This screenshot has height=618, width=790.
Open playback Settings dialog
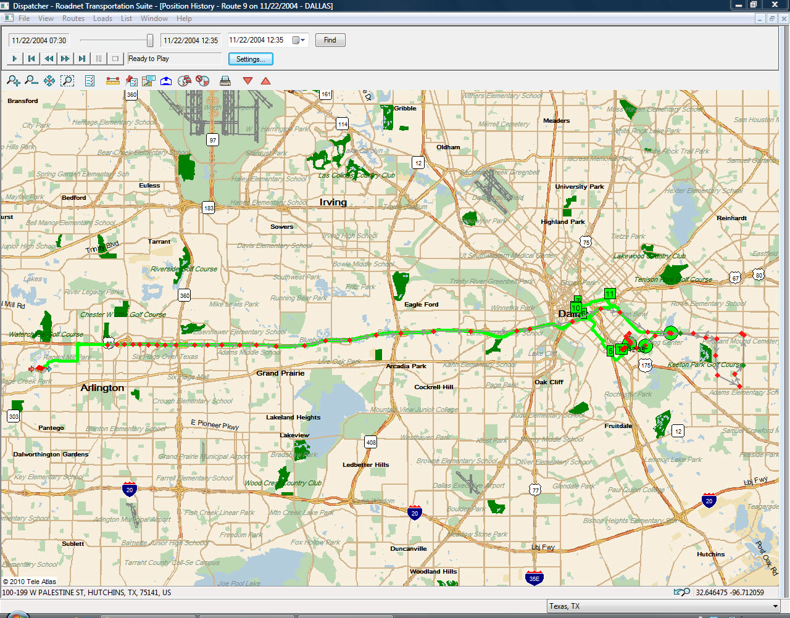click(251, 59)
